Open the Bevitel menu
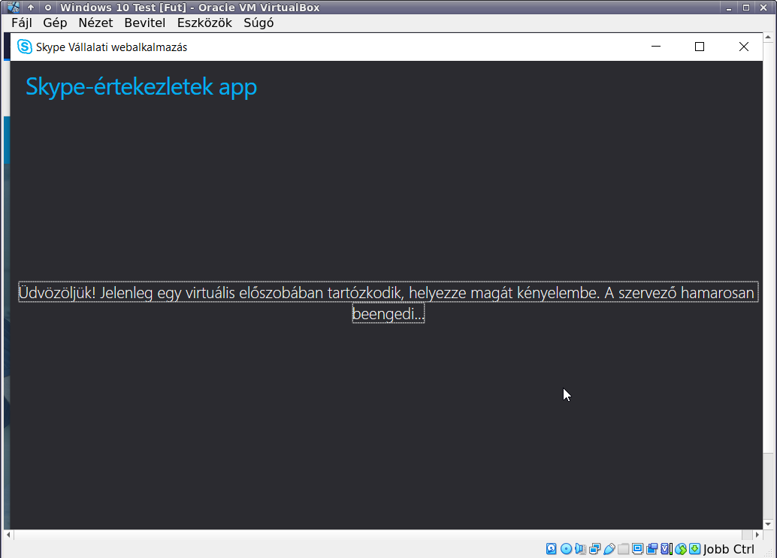The image size is (777, 558). coord(145,23)
